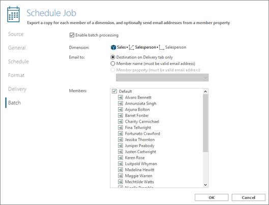Select Destination on Delivery tab only
The image size is (269, 205).
pyautogui.click(x=113, y=57)
